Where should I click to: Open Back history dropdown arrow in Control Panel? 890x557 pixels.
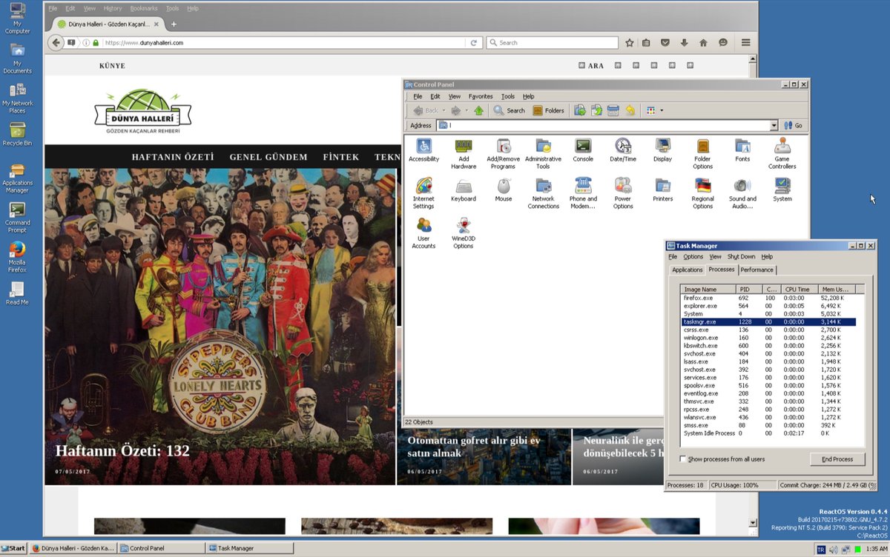pos(443,111)
